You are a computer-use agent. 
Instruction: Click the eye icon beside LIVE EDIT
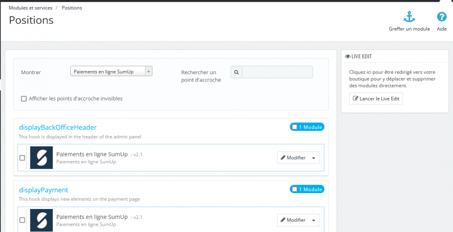(x=348, y=57)
